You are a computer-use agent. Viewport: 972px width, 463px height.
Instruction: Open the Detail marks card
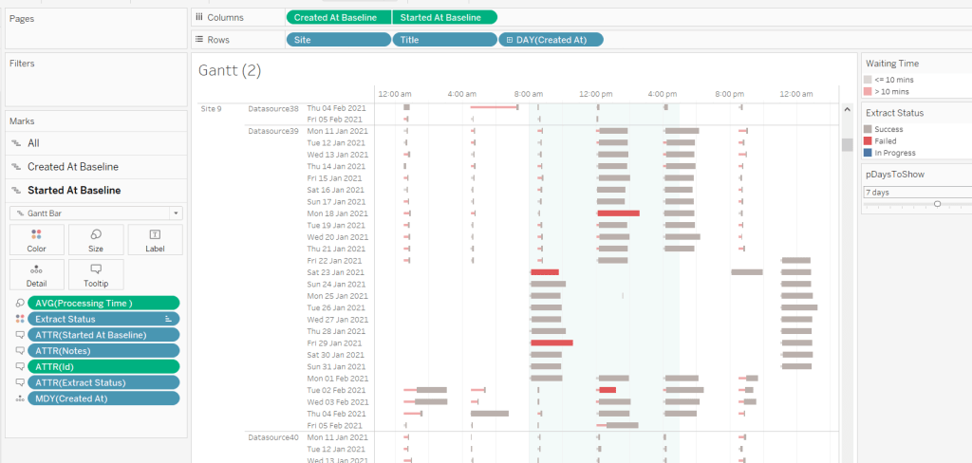(36, 274)
